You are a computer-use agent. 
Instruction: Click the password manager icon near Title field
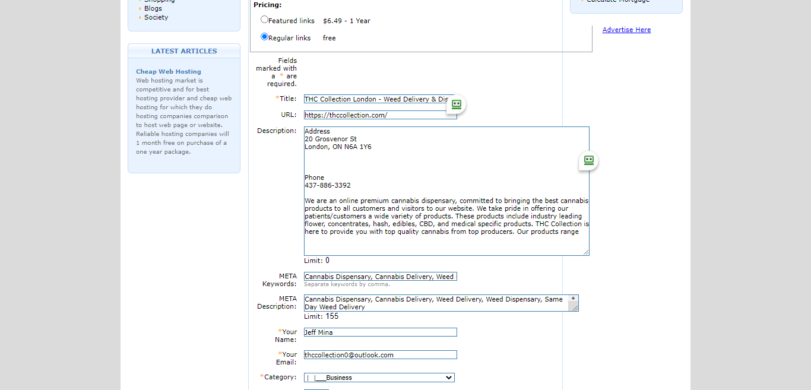456,104
